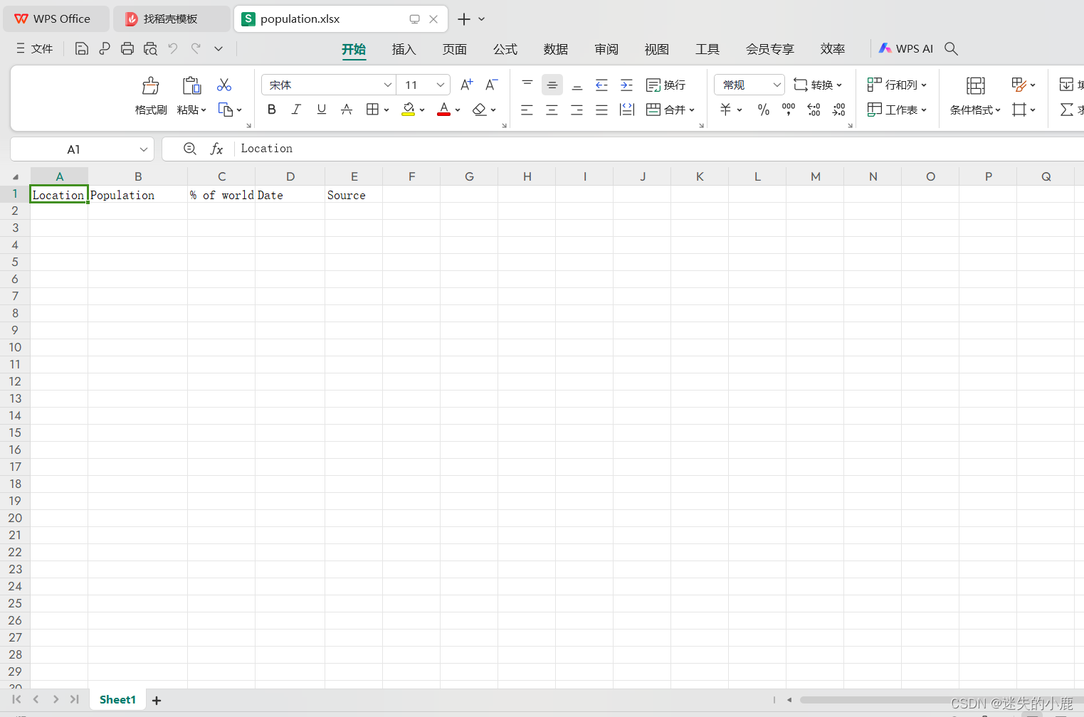The width and height of the screenshot is (1084, 717).
Task: Expand the quick access toolbar chevron
Action: coord(219,48)
